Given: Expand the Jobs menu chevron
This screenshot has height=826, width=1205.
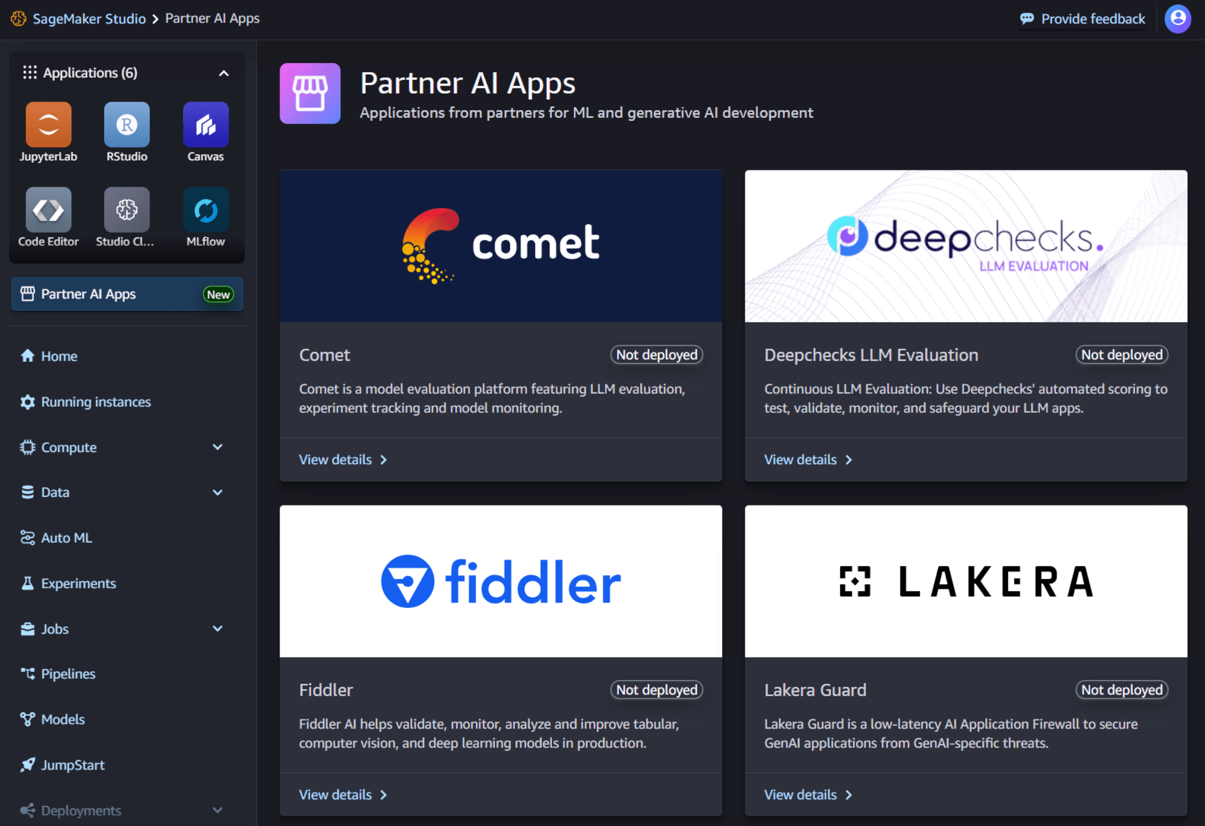Looking at the screenshot, I should pos(218,629).
